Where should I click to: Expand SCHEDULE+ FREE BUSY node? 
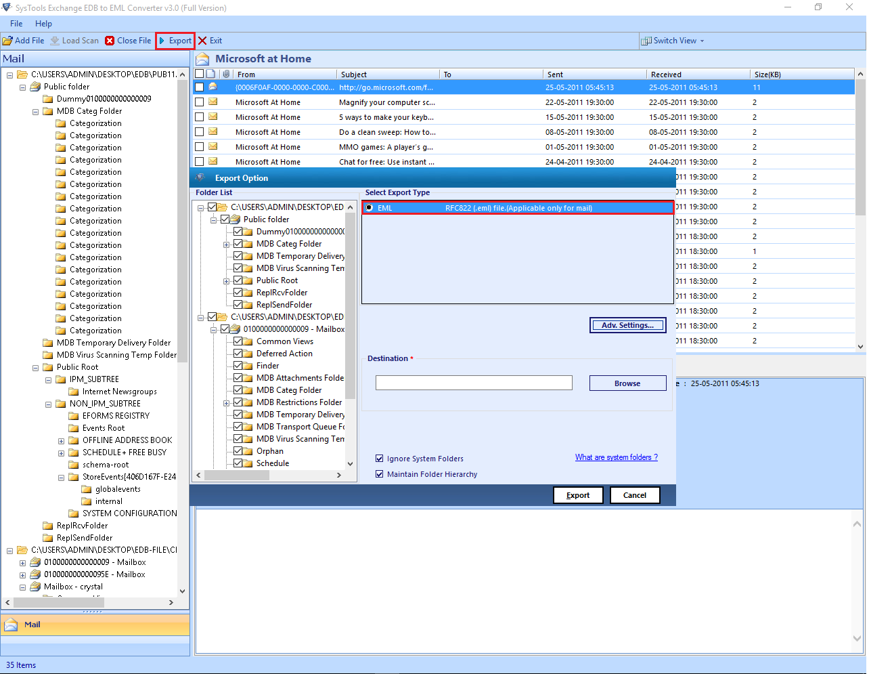(x=62, y=453)
